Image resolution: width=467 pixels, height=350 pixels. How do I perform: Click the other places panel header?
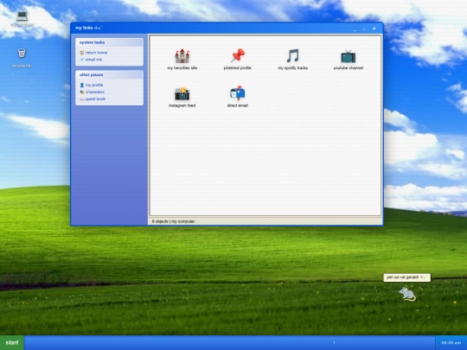pyautogui.click(x=109, y=74)
